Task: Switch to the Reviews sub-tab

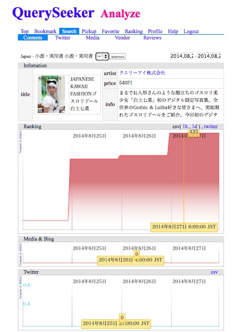Action: [x=152, y=38]
